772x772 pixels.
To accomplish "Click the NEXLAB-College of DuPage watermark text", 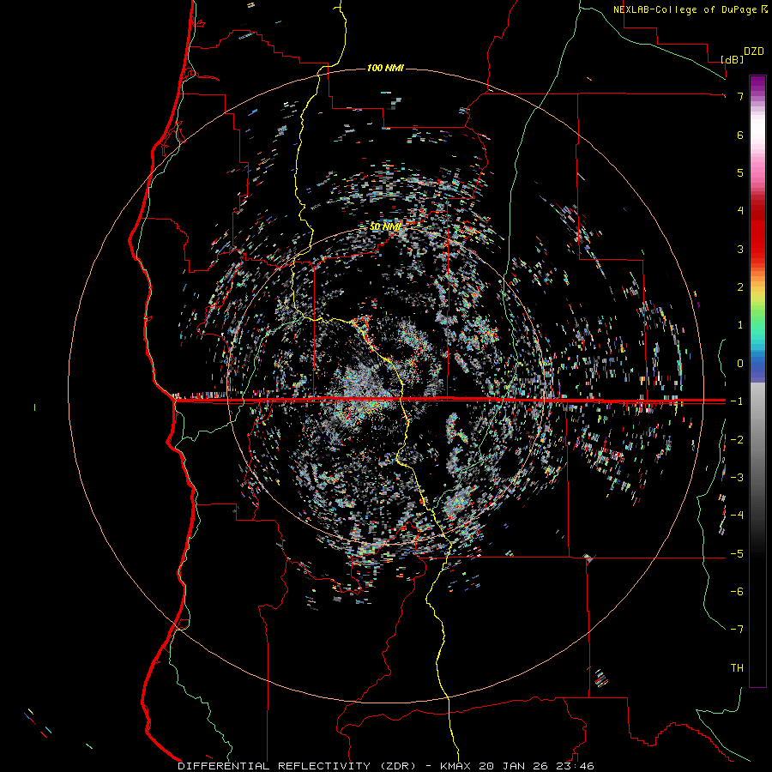I will pyautogui.click(x=691, y=9).
